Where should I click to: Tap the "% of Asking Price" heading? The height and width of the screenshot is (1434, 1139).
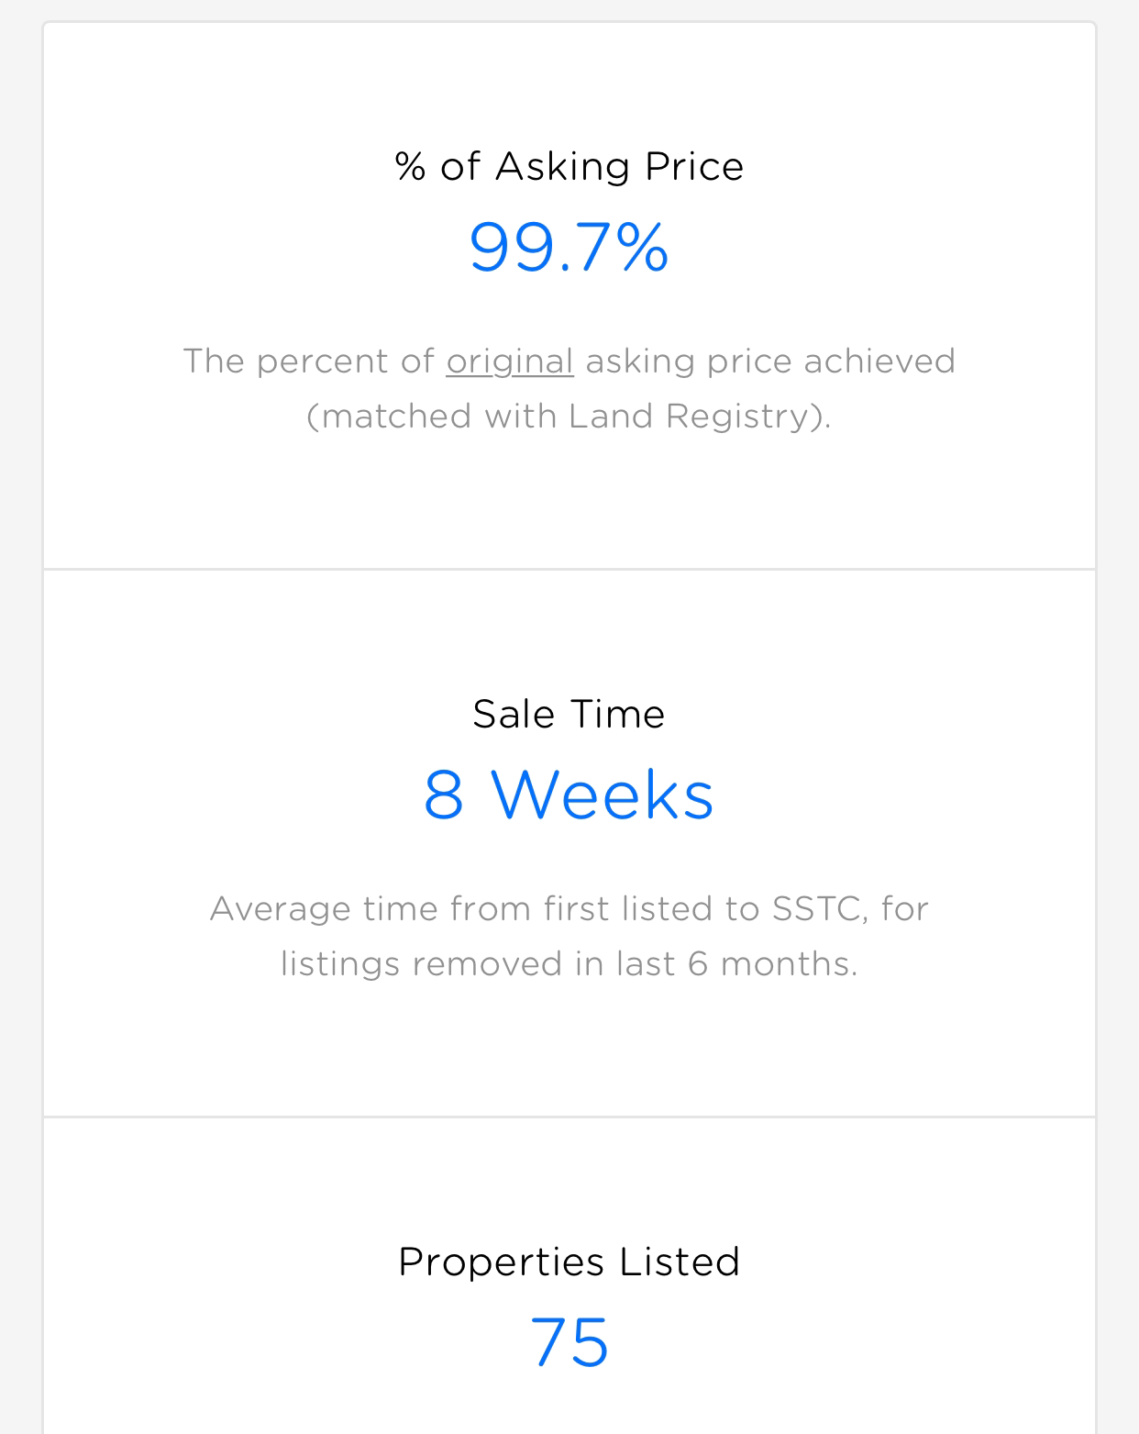pyautogui.click(x=569, y=167)
